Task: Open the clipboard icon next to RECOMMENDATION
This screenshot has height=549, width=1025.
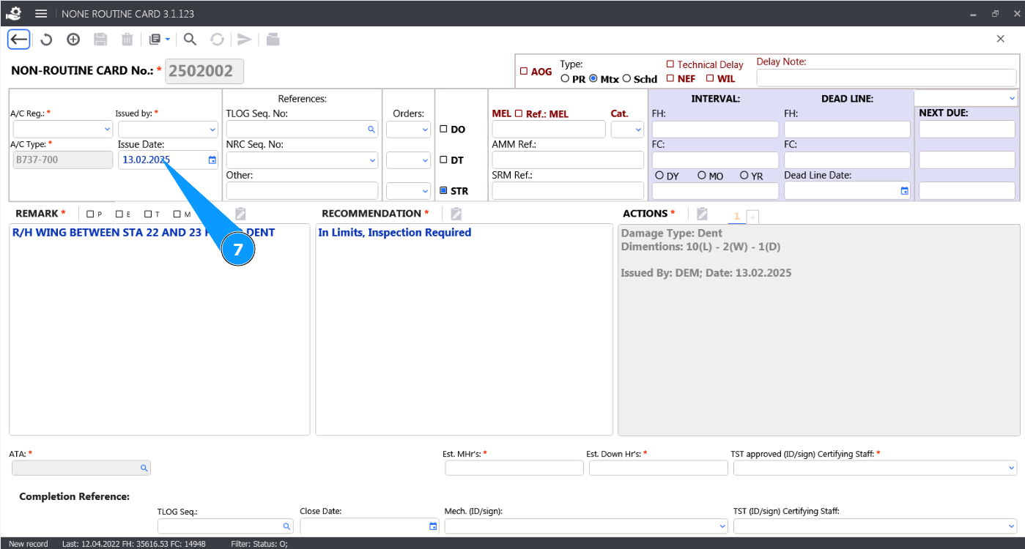Action: (x=456, y=214)
